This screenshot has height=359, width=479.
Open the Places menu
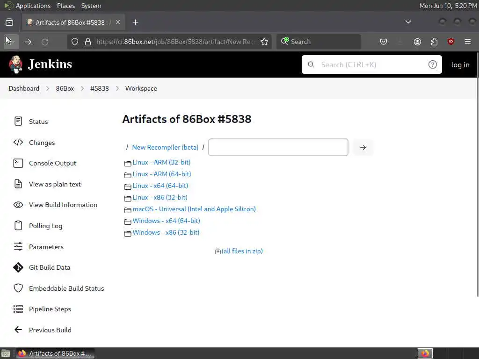[x=65, y=6]
